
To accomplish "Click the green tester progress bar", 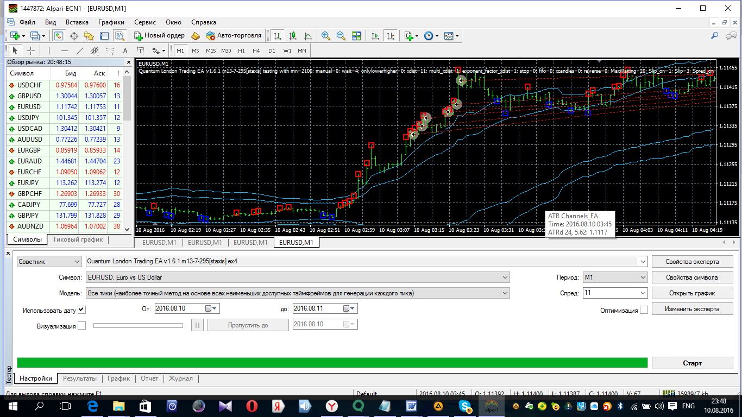I will pyautogui.click(x=332, y=363).
